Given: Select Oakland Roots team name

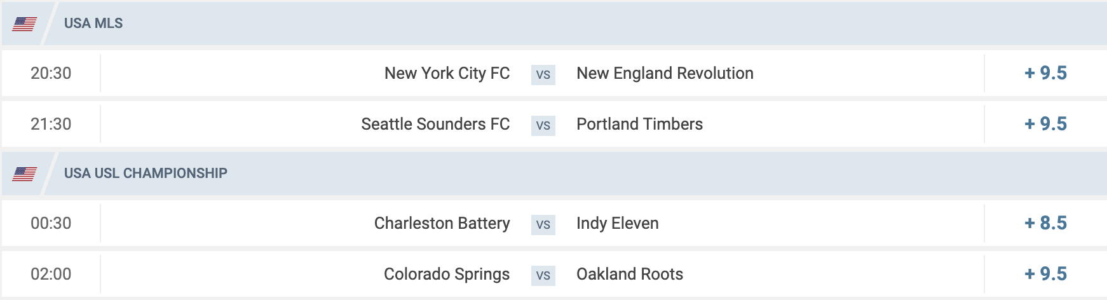Looking at the screenshot, I should point(629,274).
